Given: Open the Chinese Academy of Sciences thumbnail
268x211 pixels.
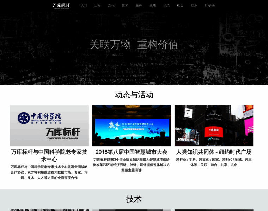Looking at the screenshot, I should (x=49, y=126).
